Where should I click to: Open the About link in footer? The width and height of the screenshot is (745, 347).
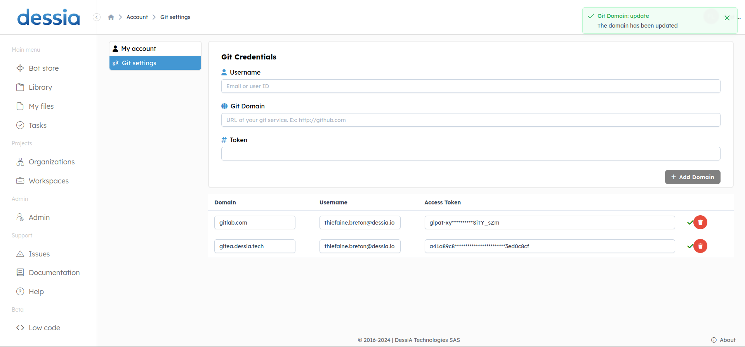coord(723,340)
